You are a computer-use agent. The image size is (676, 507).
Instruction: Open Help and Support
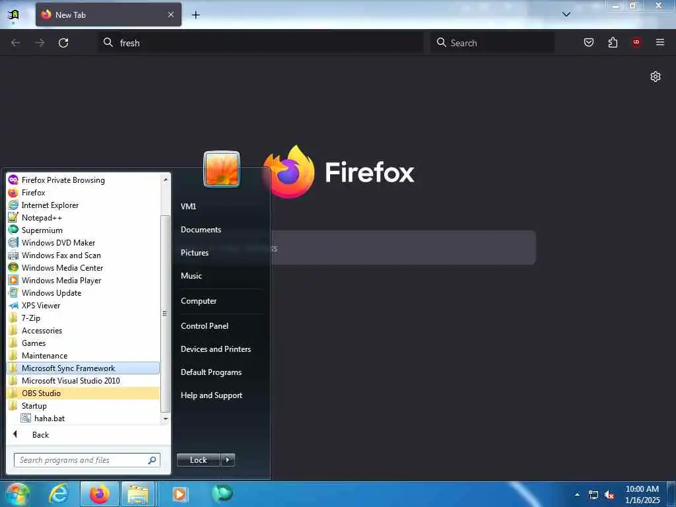[x=211, y=395]
